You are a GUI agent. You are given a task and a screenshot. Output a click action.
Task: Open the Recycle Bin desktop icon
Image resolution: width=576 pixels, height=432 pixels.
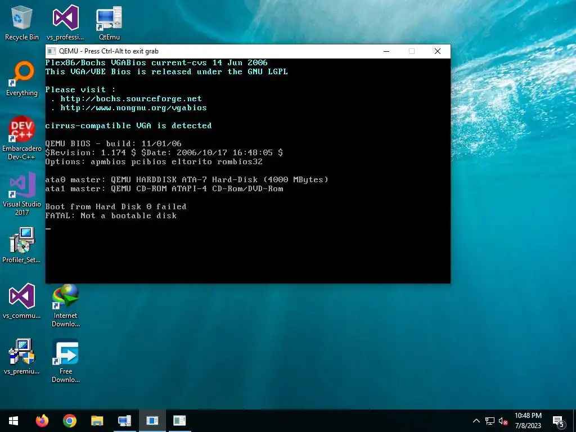click(x=22, y=22)
